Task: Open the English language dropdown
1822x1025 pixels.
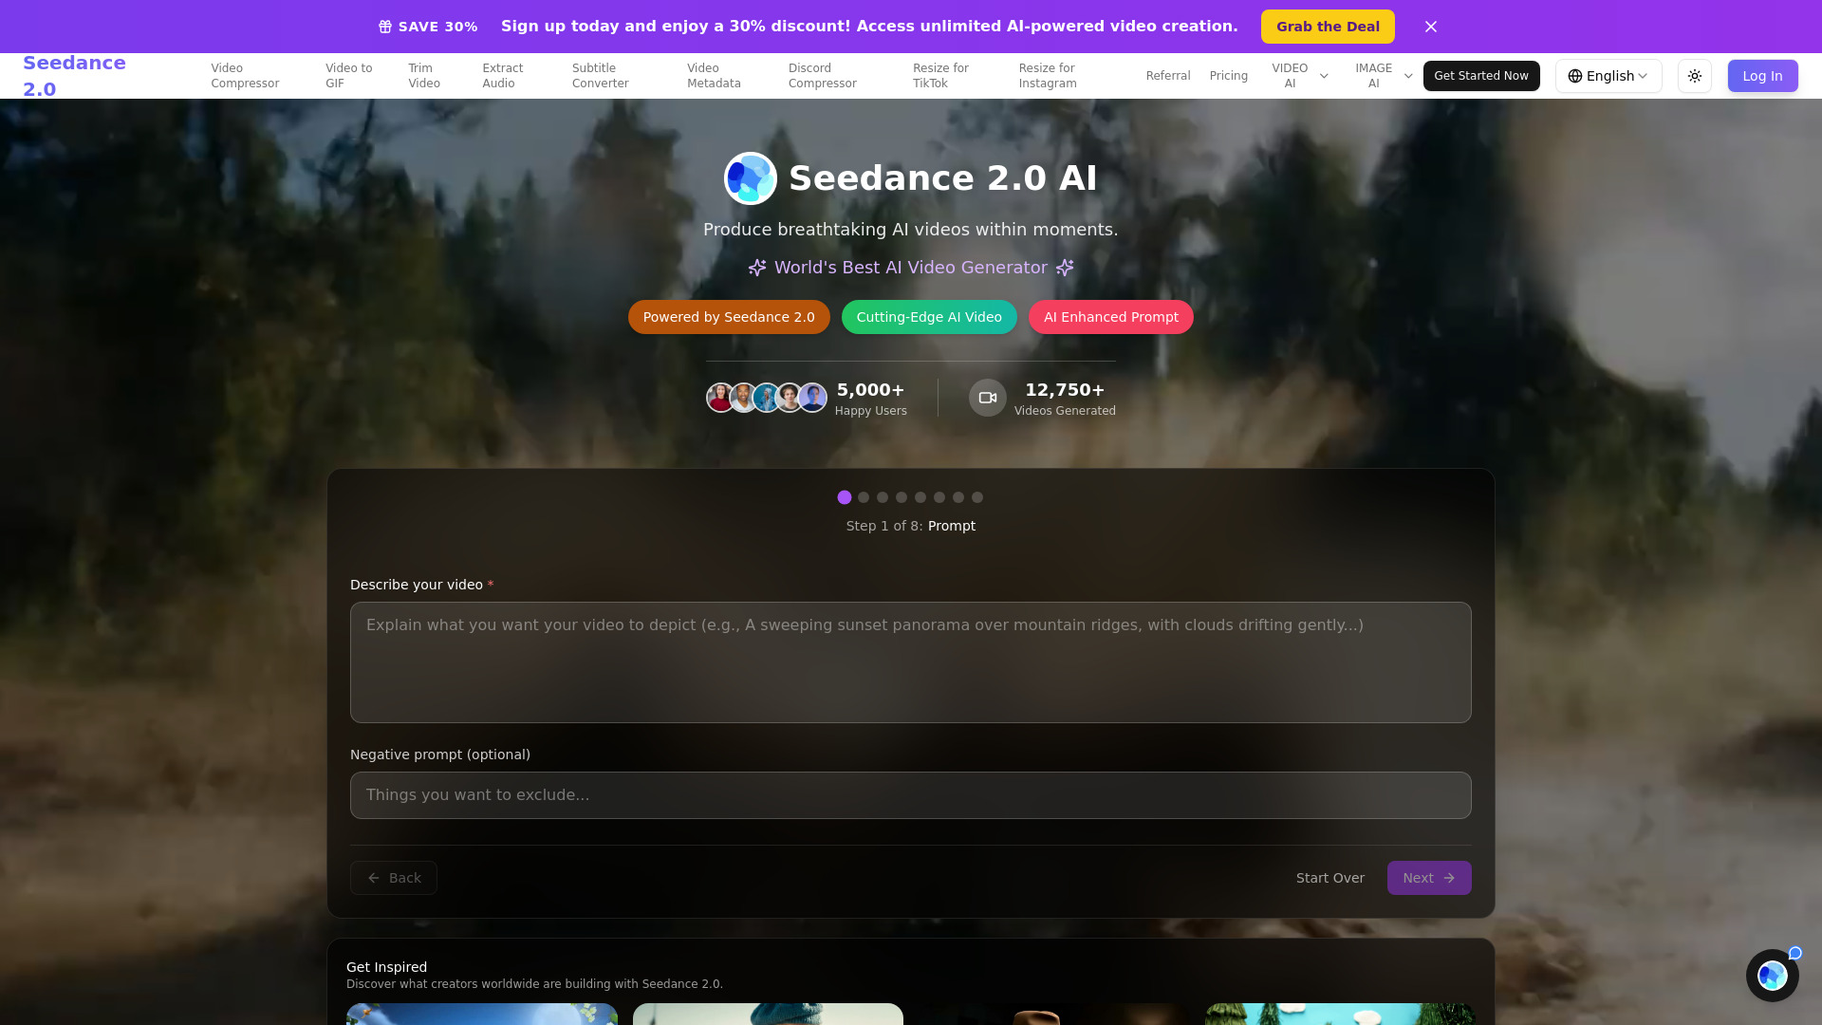Action: pyautogui.click(x=1608, y=76)
